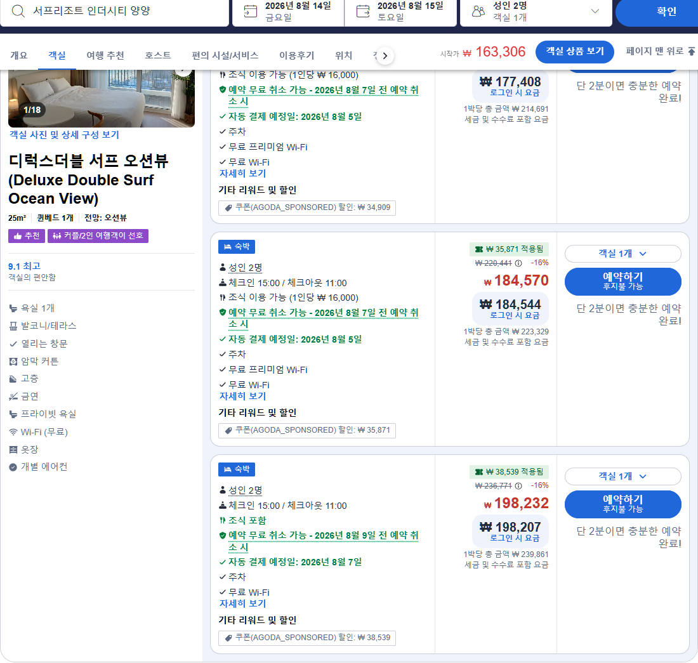The image size is (698, 663).
Task: Click the info icon beside ₩236,774
Action: point(518,485)
